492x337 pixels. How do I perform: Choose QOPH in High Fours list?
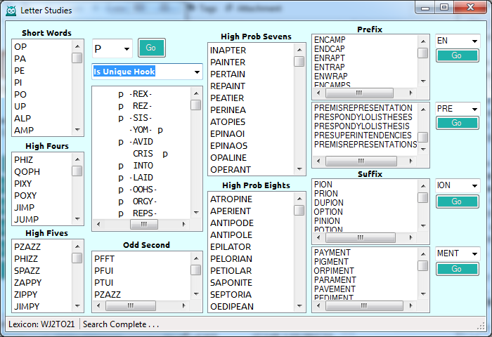tap(27, 171)
